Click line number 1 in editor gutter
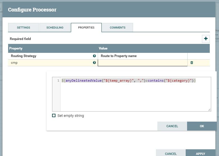 pyautogui.click(x=58, y=81)
